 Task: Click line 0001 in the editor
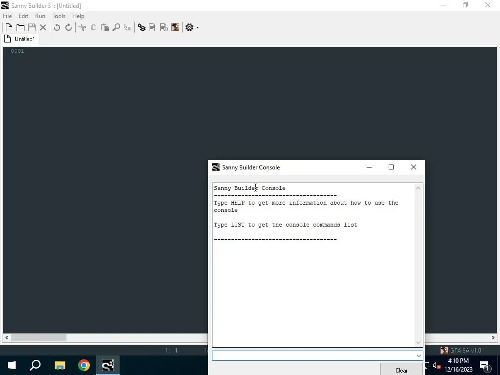(18, 51)
